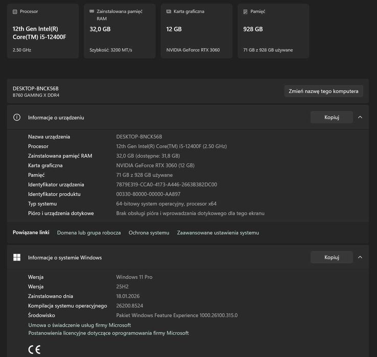This screenshot has height=357, width=377.
Task: Open Zaawansowane ustawienia systemu link
Action: [x=218, y=233]
